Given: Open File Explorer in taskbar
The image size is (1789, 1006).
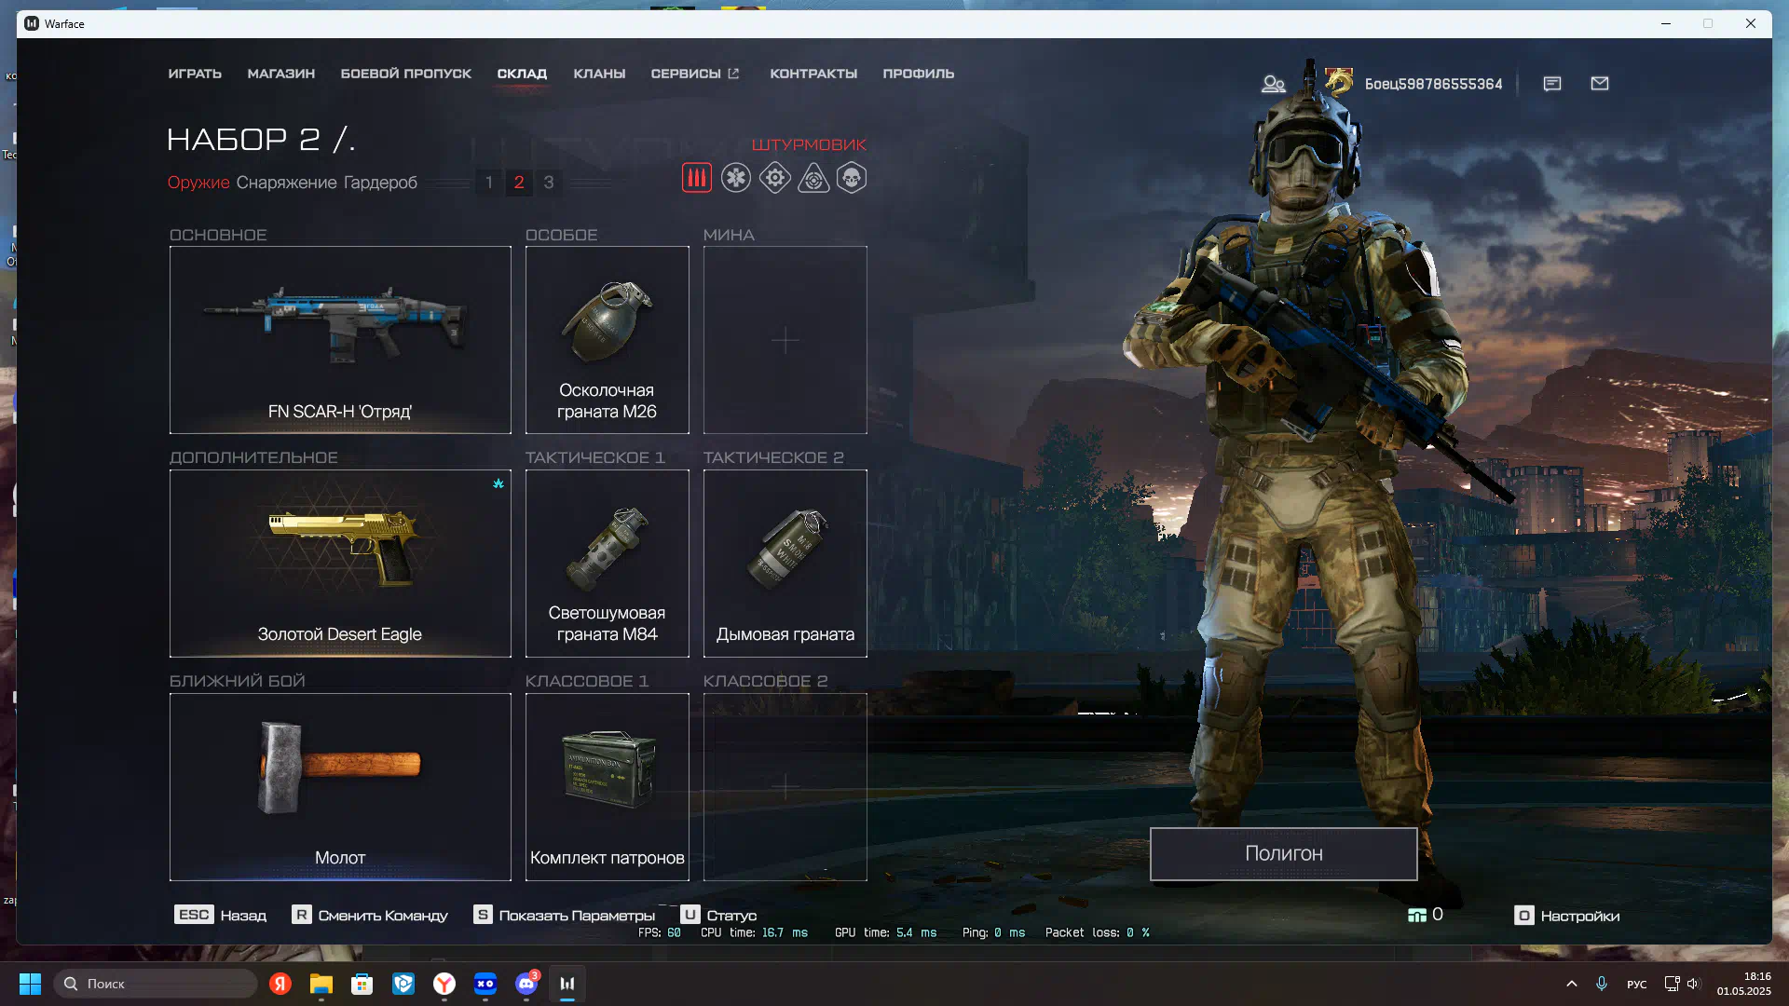Looking at the screenshot, I should (321, 984).
